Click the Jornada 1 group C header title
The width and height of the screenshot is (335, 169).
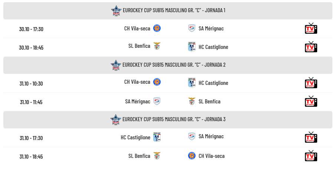tap(174, 10)
